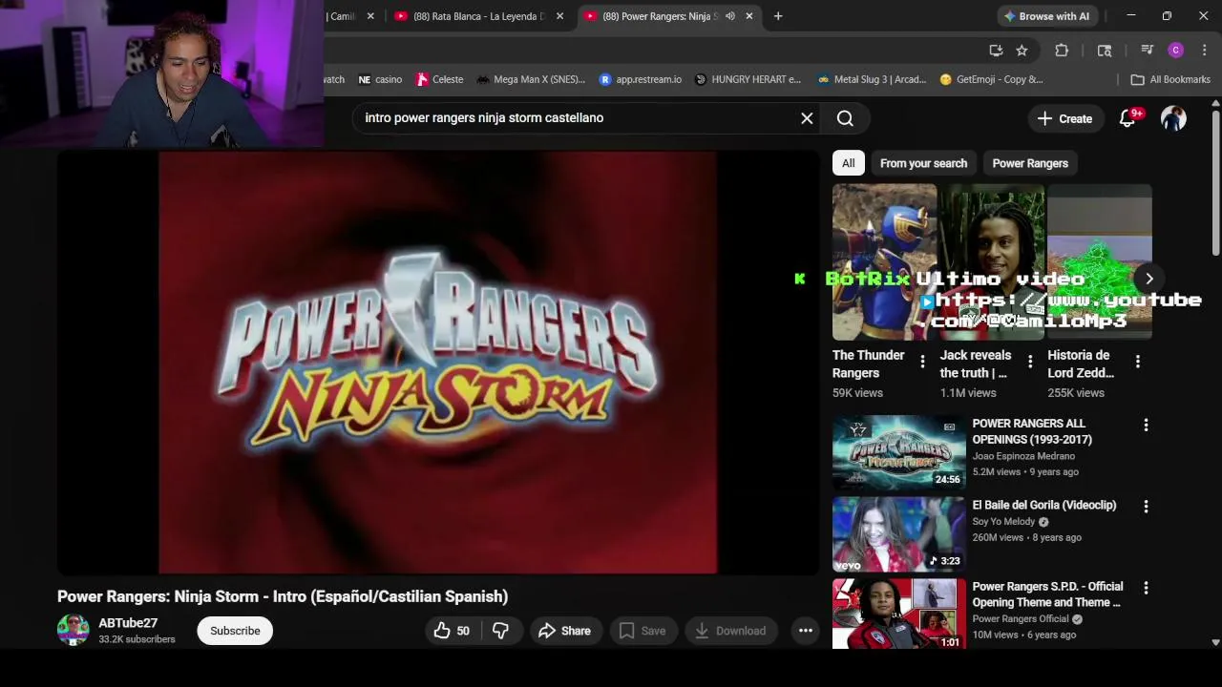Open browser profile avatar C
The width and height of the screenshot is (1222, 687).
coord(1176,51)
